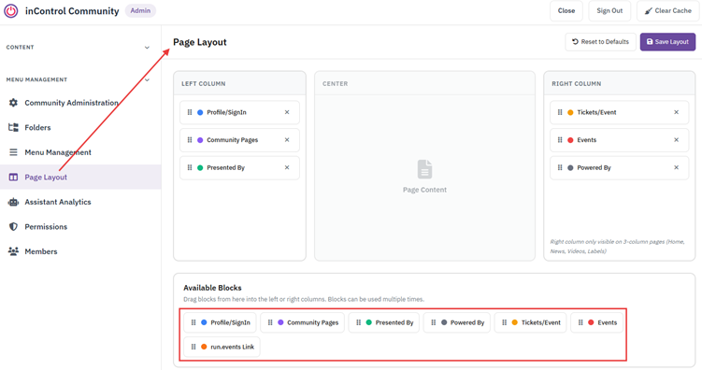
Task: Grab the drag handle of the Right Column Events block
Action: pyautogui.click(x=560, y=140)
